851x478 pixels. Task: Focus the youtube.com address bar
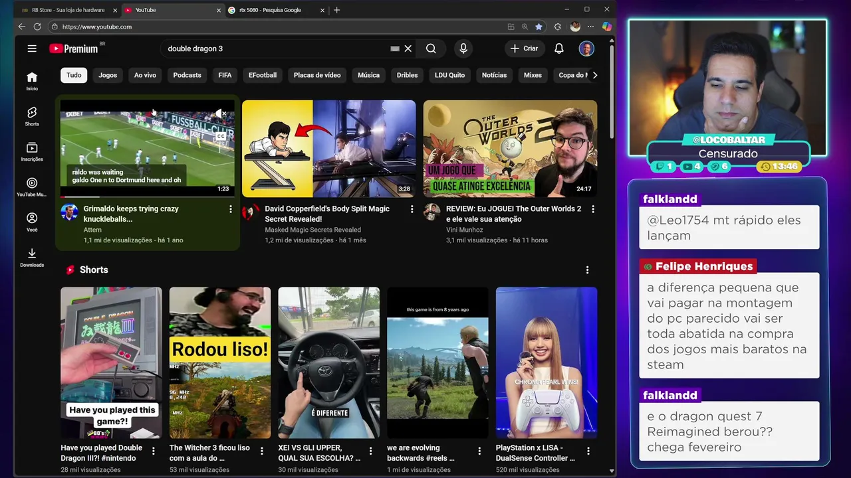(x=276, y=27)
